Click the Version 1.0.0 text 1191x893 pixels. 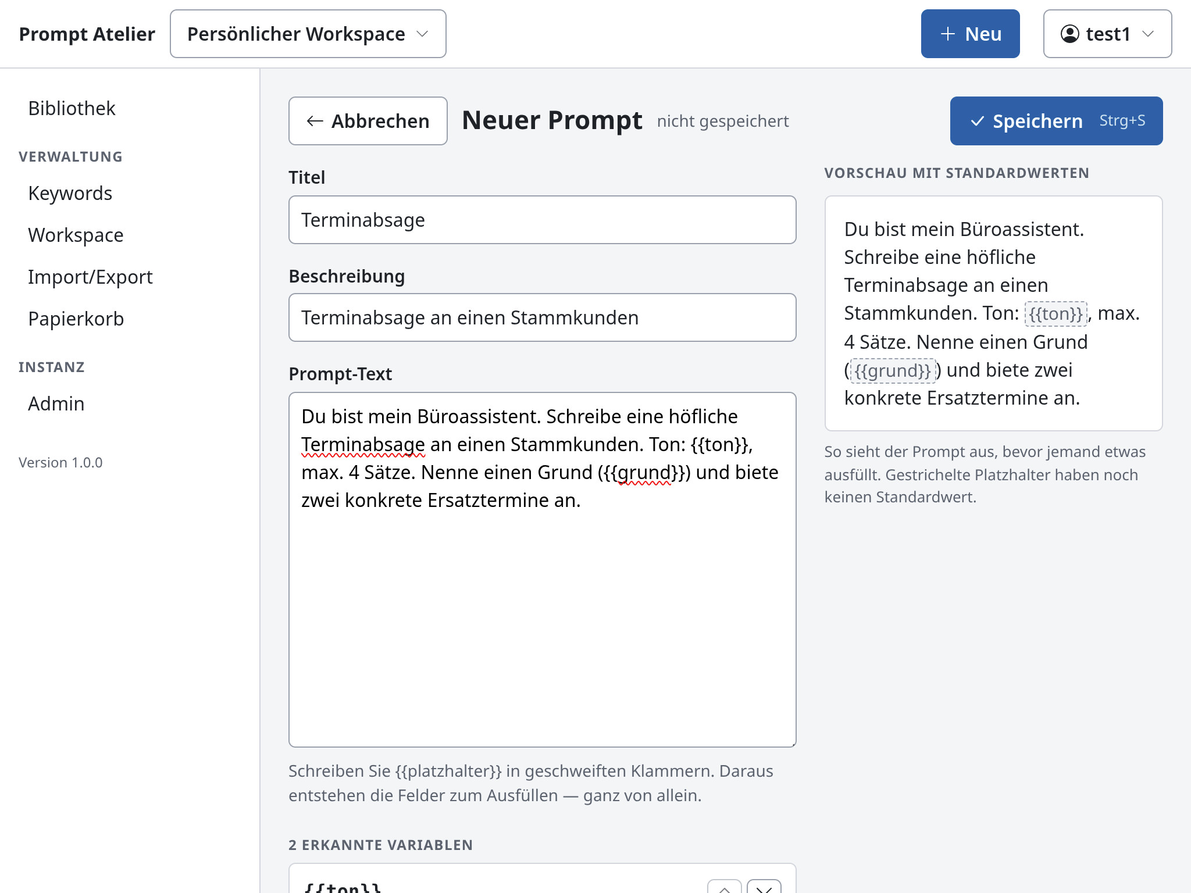point(60,462)
